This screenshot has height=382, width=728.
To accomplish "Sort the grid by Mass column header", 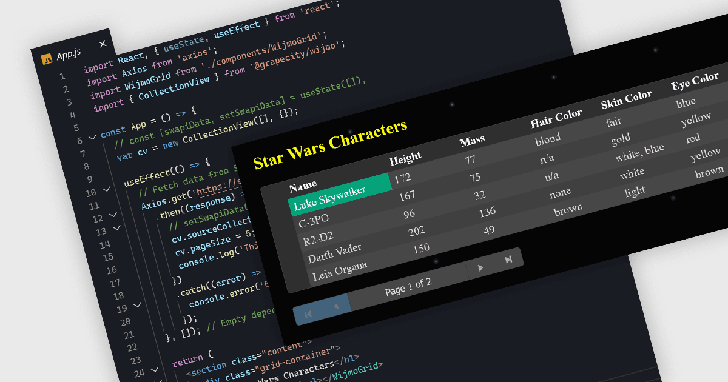I will 472,141.
